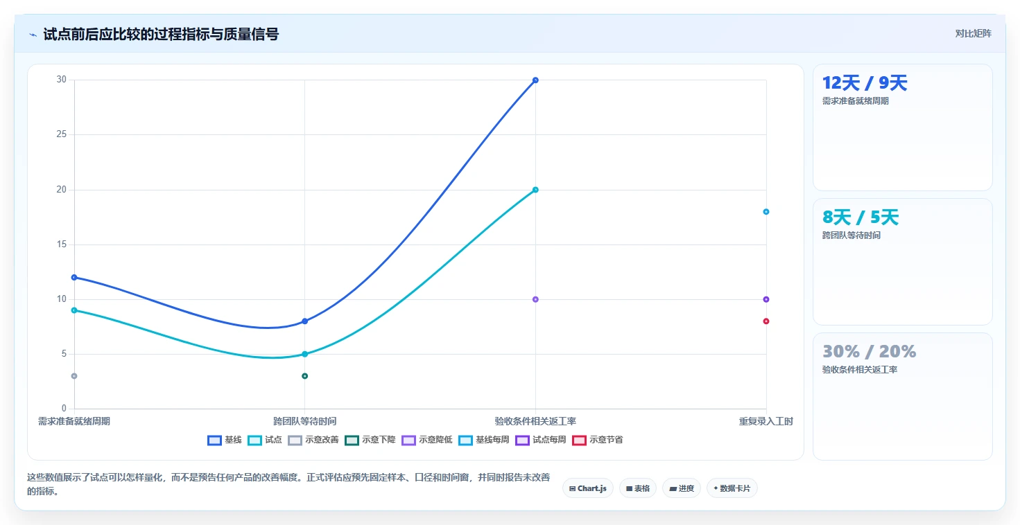Click the 表格 tag chip
The height and width of the screenshot is (525, 1020).
(x=638, y=488)
